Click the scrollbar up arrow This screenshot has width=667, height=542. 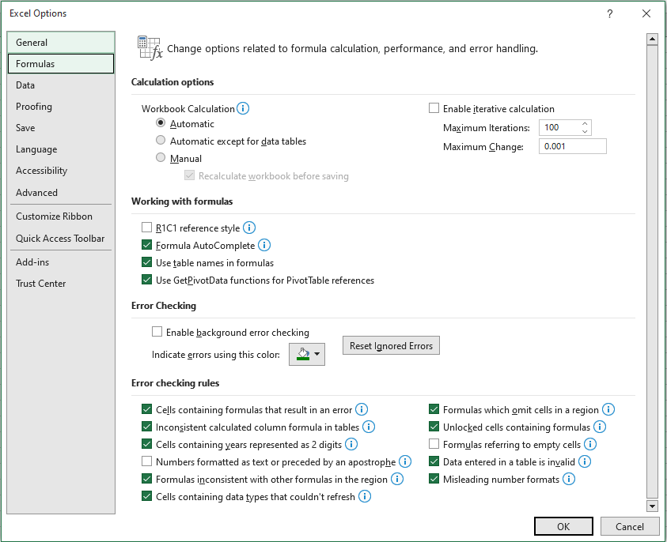(652, 39)
